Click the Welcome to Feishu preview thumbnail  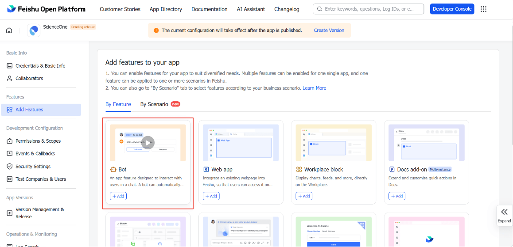point(334,232)
